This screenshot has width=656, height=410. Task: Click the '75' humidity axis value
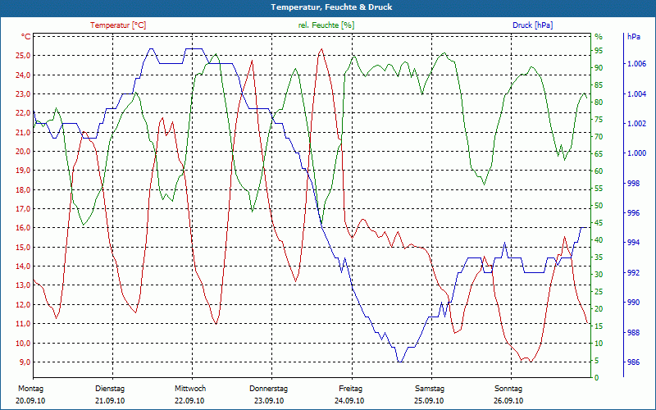coord(599,120)
